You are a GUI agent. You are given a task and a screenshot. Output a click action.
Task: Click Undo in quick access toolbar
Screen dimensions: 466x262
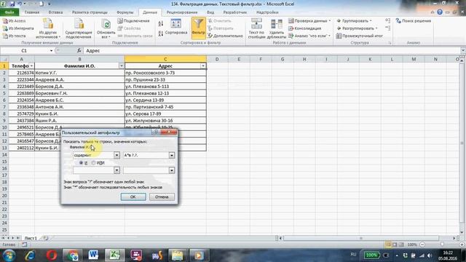tap(20, 4)
